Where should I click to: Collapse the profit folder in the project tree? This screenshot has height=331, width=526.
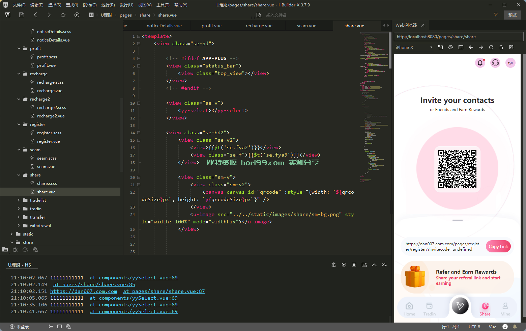pyautogui.click(x=19, y=49)
